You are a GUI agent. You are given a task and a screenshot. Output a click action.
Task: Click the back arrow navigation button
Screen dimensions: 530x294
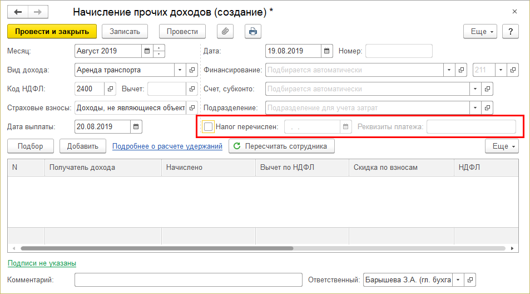(x=18, y=12)
